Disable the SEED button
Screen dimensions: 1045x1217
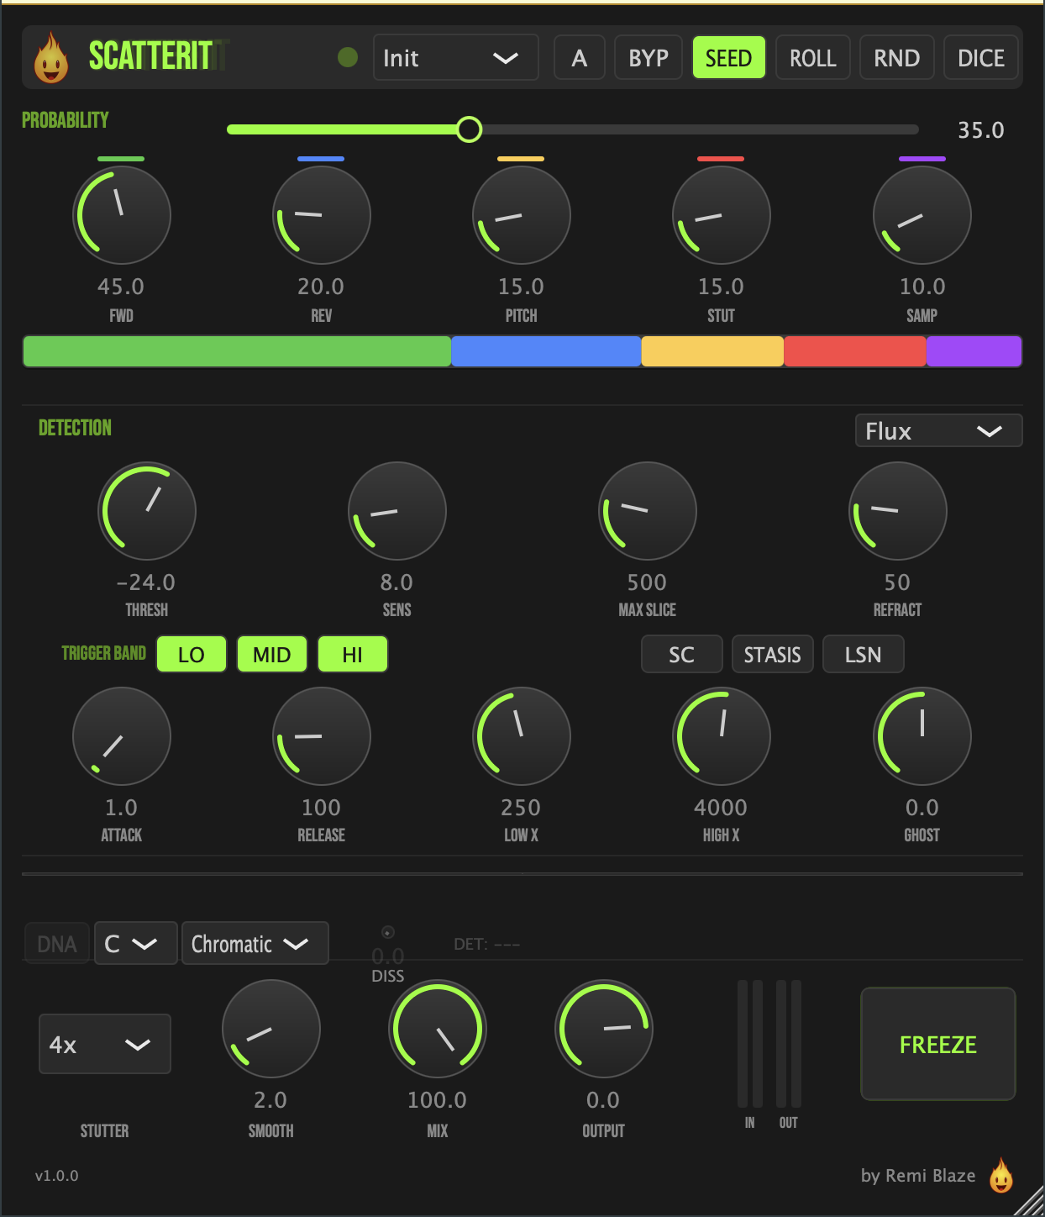point(729,57)
